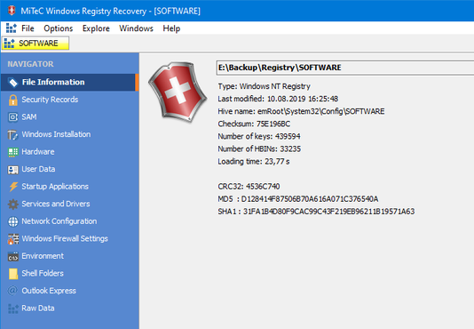
Task: Click the MiTeC shield icon in title bar
Action: pos(12,11)
